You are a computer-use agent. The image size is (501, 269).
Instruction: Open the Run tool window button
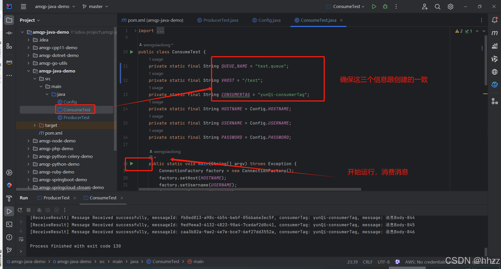pyautogui.click(x=9, y=211)
